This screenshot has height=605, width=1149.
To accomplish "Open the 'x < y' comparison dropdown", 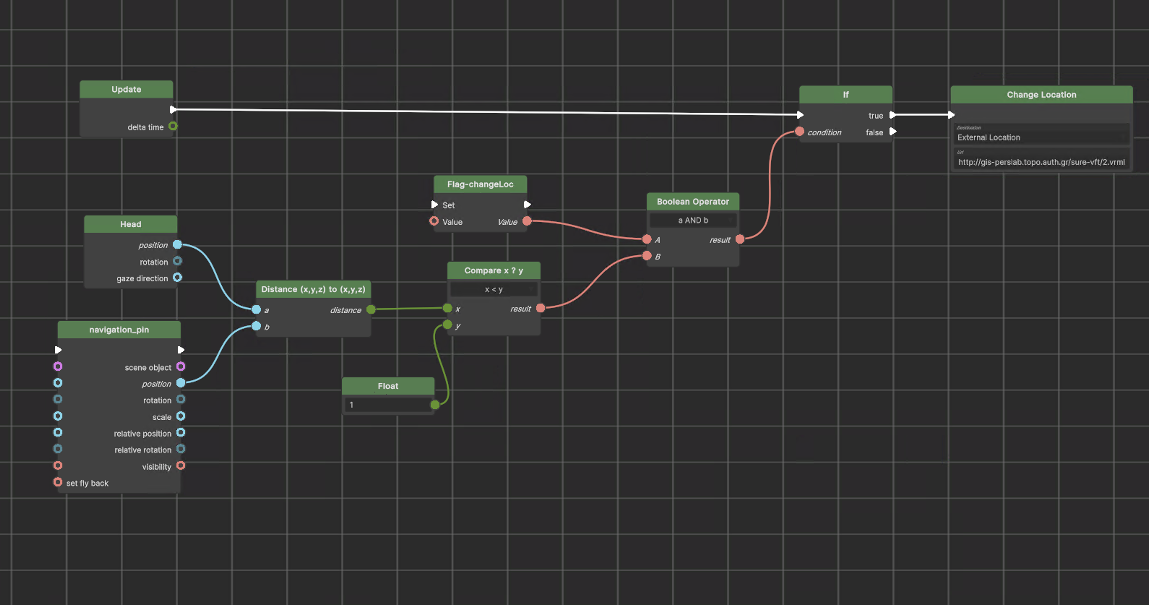I will point(494,289).
